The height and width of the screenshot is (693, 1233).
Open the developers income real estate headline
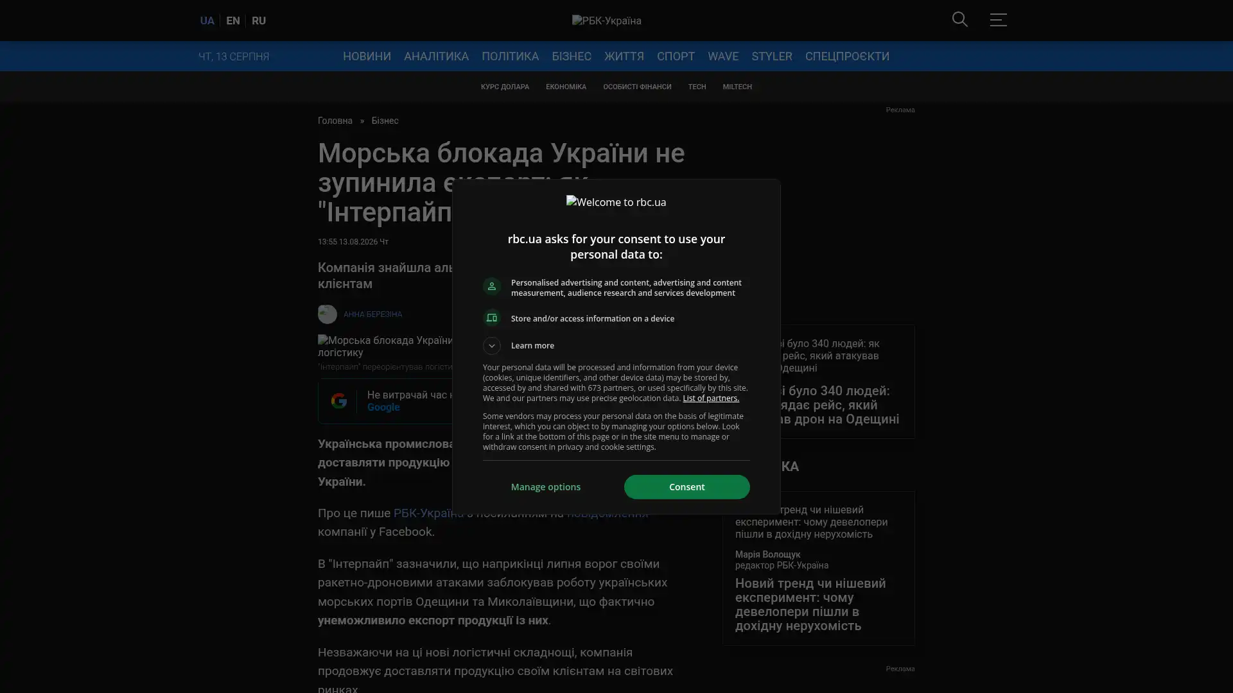click(x=810, y=604)
